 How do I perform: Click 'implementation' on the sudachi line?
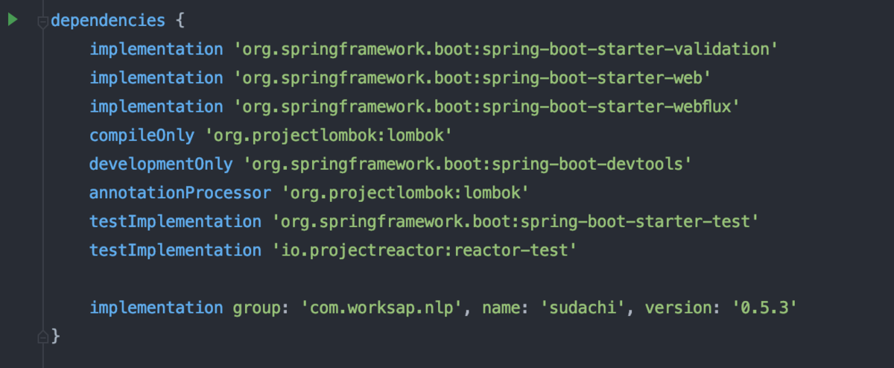[x=156, y=308]
